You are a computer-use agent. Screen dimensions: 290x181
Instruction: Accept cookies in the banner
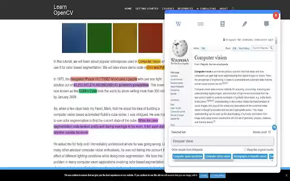tap(203, 175)
